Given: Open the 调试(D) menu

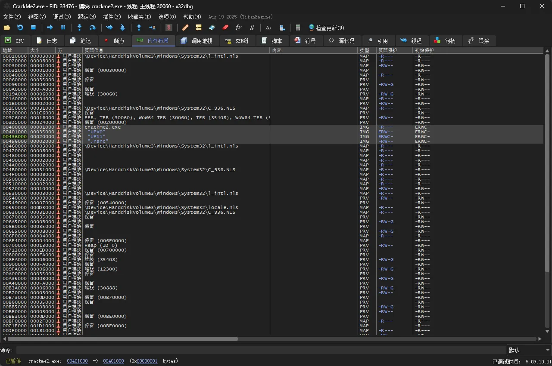Looking at the screenshot, I should (62, 17).
